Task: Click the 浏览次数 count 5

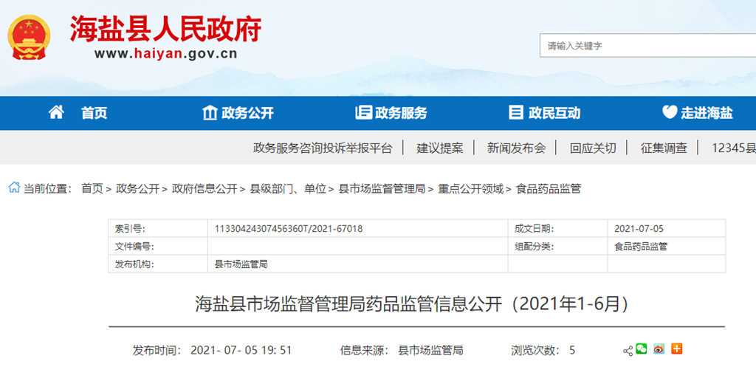Action: pyautogui.click(x=572, y=351)
